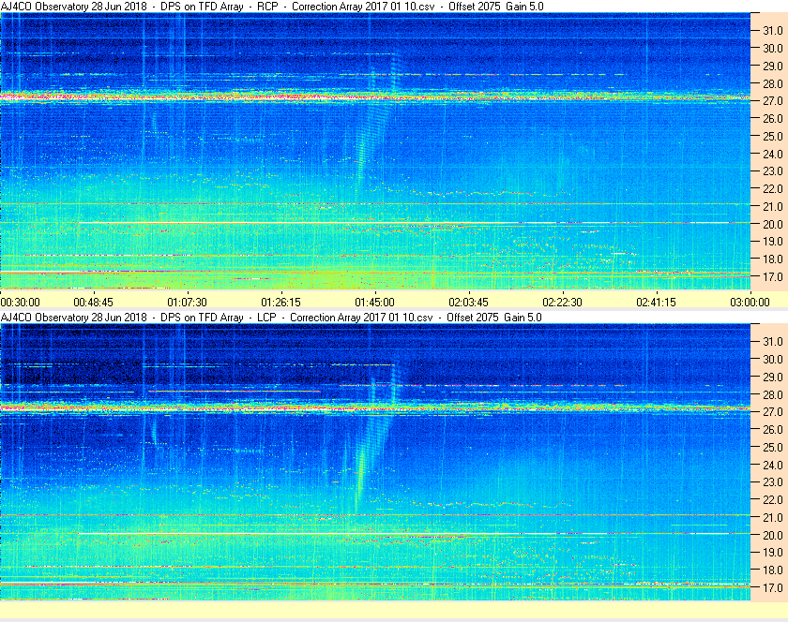Viewport: 788px width, 622px height.
Task: Click the 01:45:00 time axis label
Action: (375, 303)
